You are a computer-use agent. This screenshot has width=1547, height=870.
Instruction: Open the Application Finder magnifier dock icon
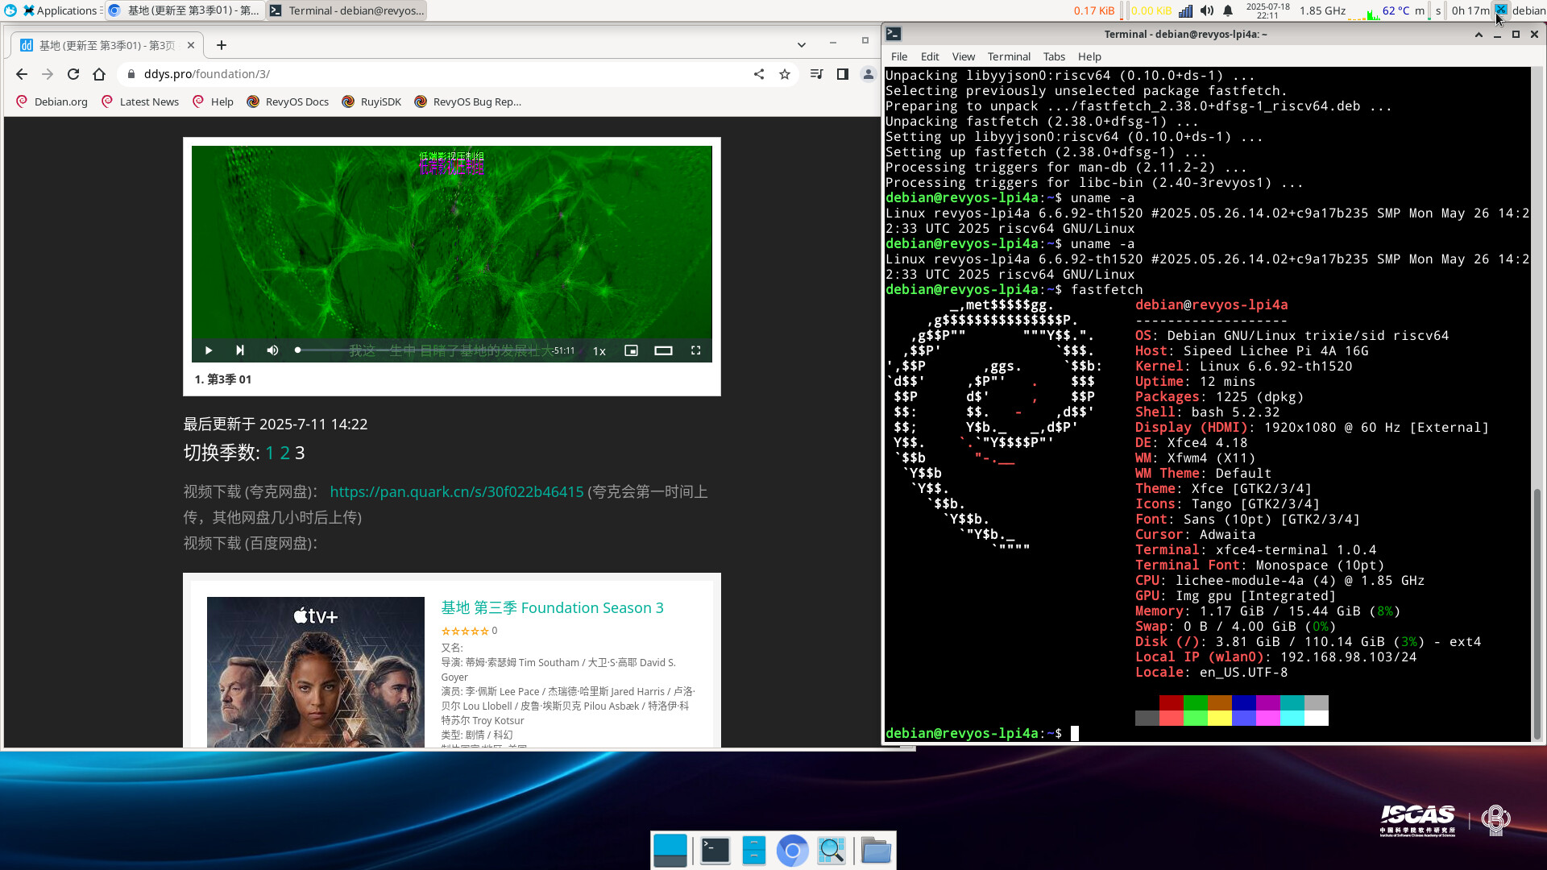pyautogui.click(x=832, y=851)
